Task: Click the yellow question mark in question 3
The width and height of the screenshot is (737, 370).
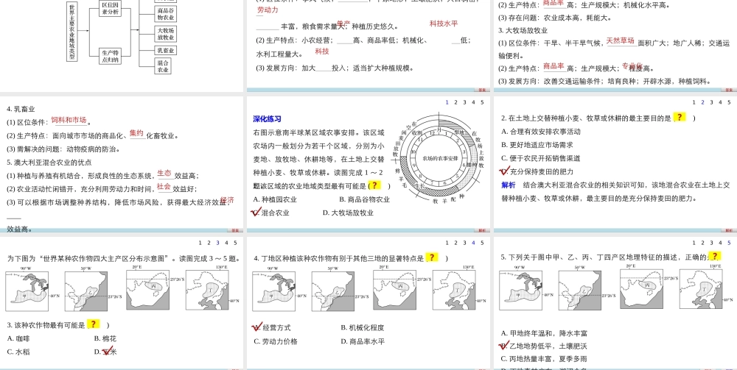Action: [94, 324]
